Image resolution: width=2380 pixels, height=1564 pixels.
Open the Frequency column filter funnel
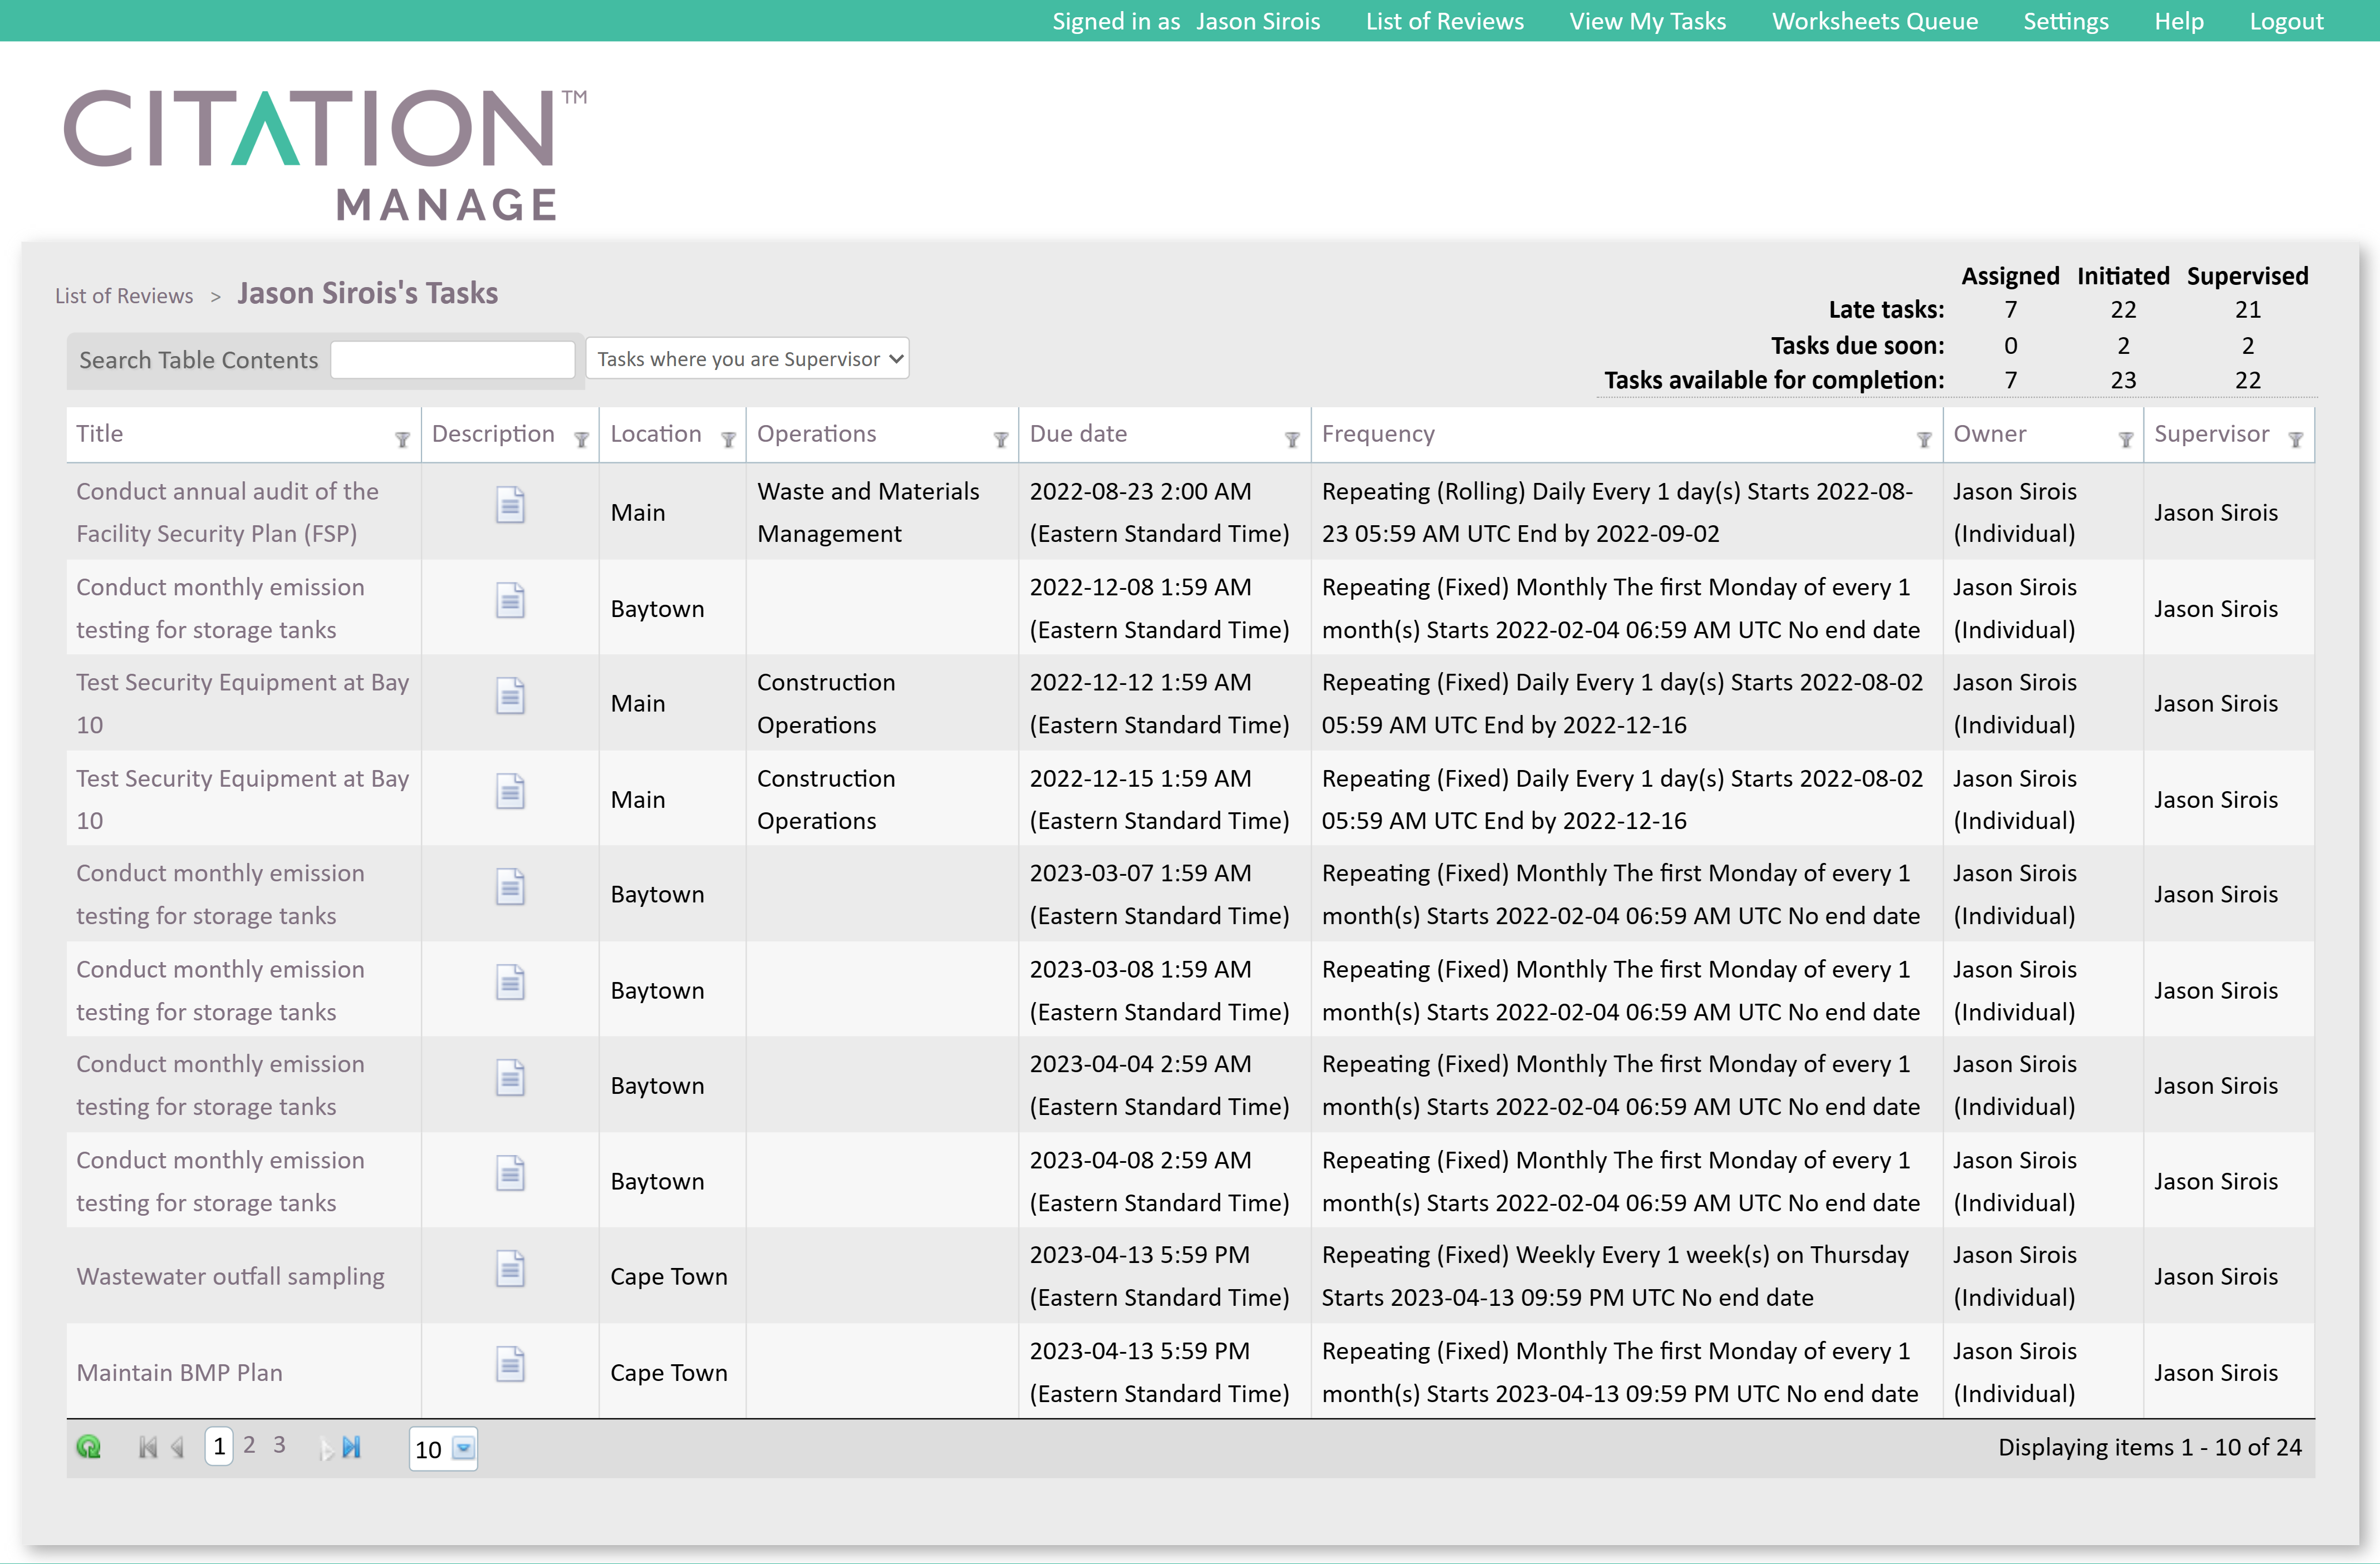[1923, 438]
